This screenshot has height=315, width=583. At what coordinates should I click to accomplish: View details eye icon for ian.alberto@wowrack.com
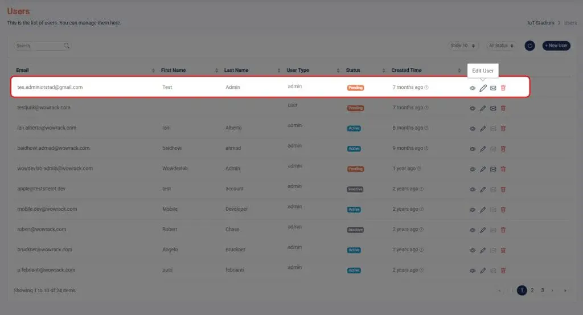[x=472, y=129]
